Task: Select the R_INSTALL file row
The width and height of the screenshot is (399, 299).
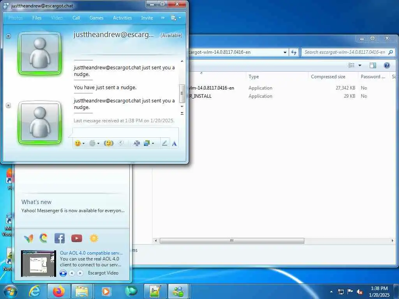Action: click(x=200, y=96)
